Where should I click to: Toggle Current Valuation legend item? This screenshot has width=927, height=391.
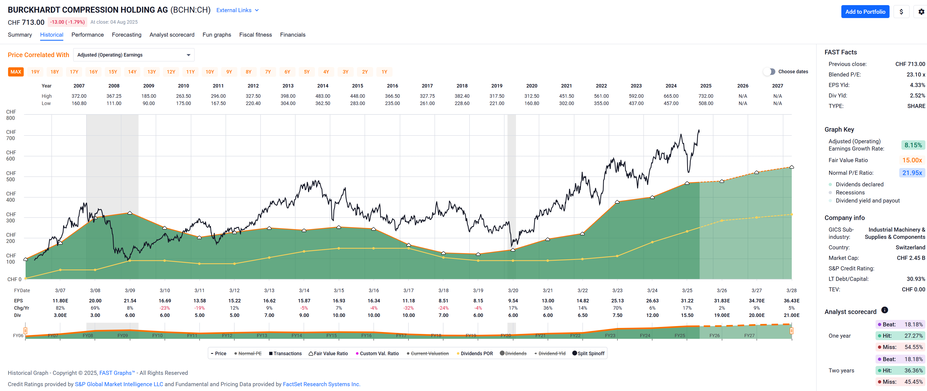[x=428, y=354]
